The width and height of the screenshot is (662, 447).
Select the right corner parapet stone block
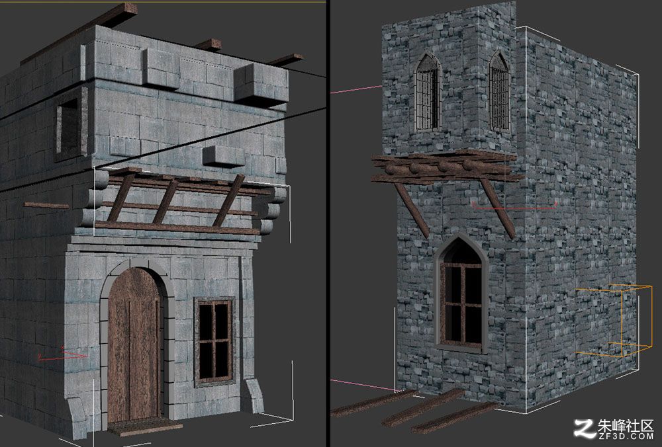pyautogui.click(x=261, y=85)
